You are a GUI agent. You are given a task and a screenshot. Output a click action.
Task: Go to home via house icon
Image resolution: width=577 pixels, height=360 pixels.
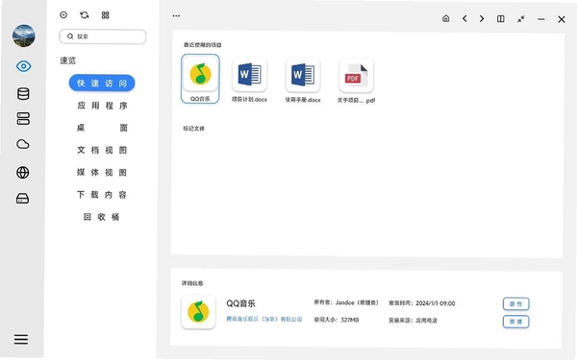[x=445, y=18]
